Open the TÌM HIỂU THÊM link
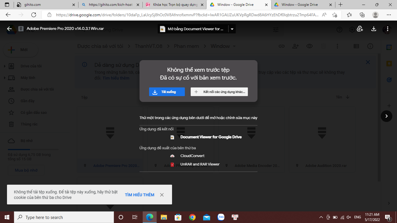397x223 pixels. coord(140,195)
